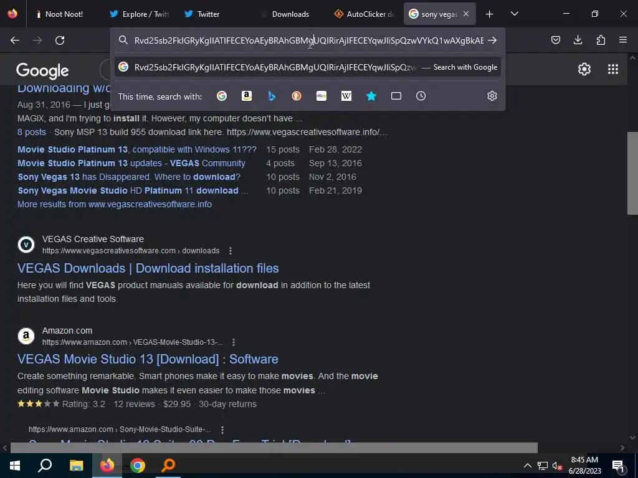Open a new tab
This screenshot has height=478, width=638.
490,14
